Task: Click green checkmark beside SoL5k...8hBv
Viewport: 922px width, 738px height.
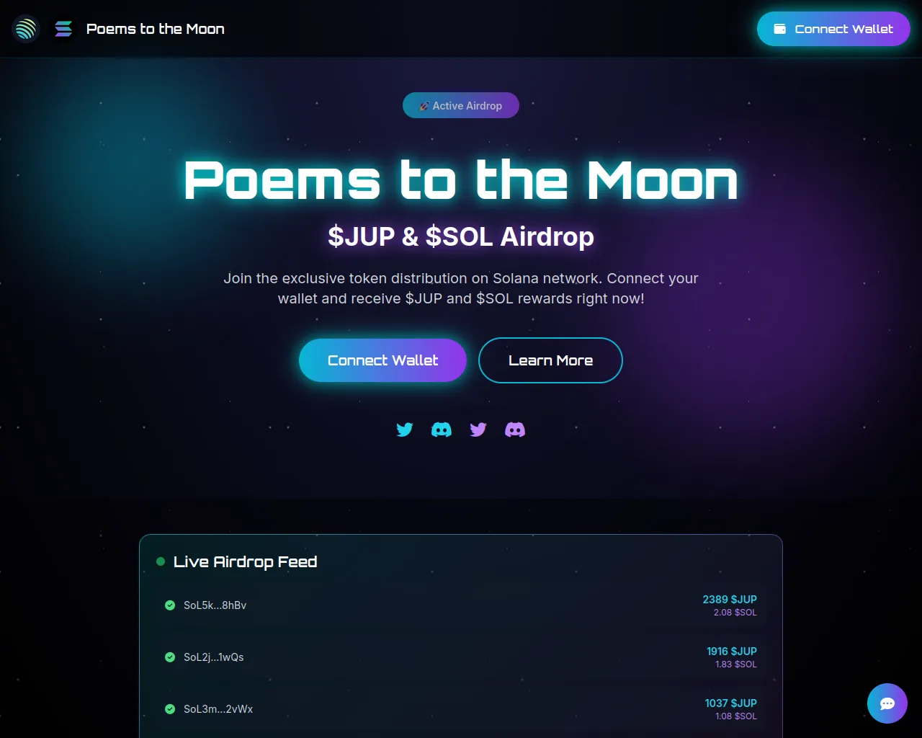Action: pos(170,605)
